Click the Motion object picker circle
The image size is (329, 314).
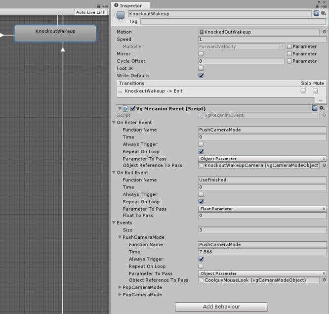coord(324,32)
